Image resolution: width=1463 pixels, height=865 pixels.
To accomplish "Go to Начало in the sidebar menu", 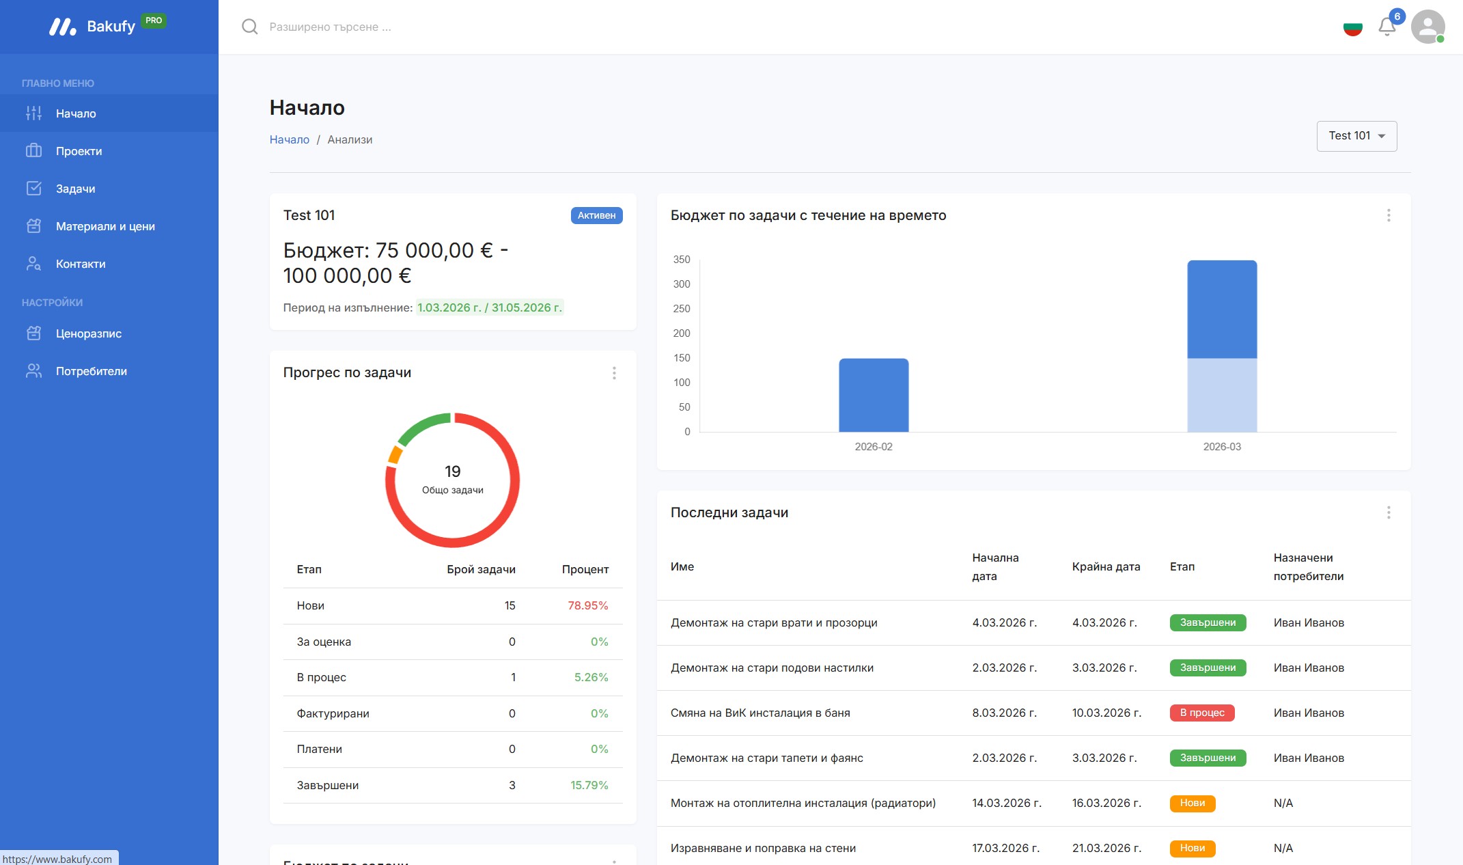I will coord(109,113).
